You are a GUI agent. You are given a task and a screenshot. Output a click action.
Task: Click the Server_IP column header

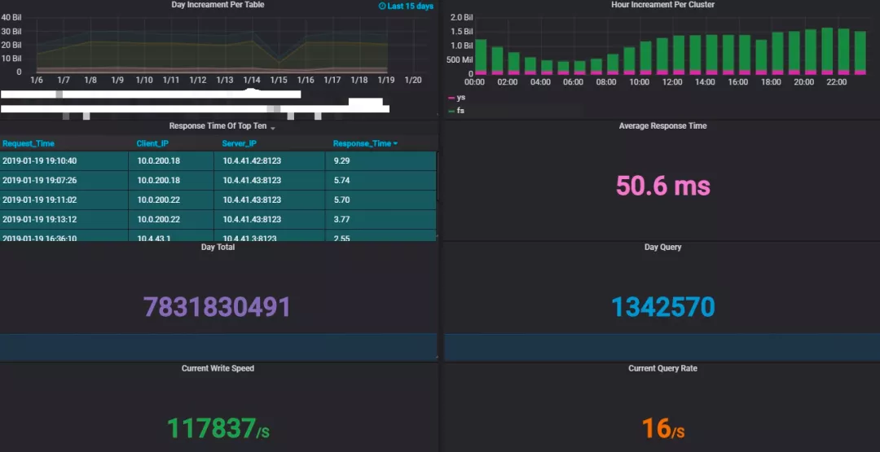pyautogui.click(x=240, y=143)
